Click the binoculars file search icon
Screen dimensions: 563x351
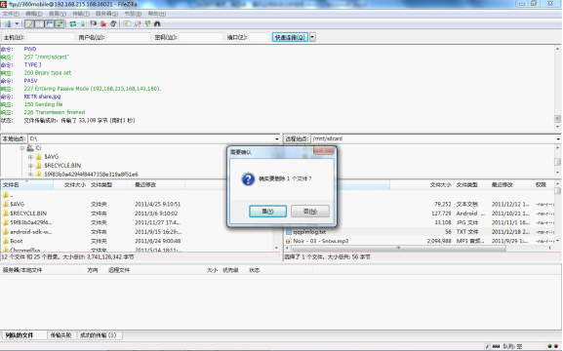(157, 24)
